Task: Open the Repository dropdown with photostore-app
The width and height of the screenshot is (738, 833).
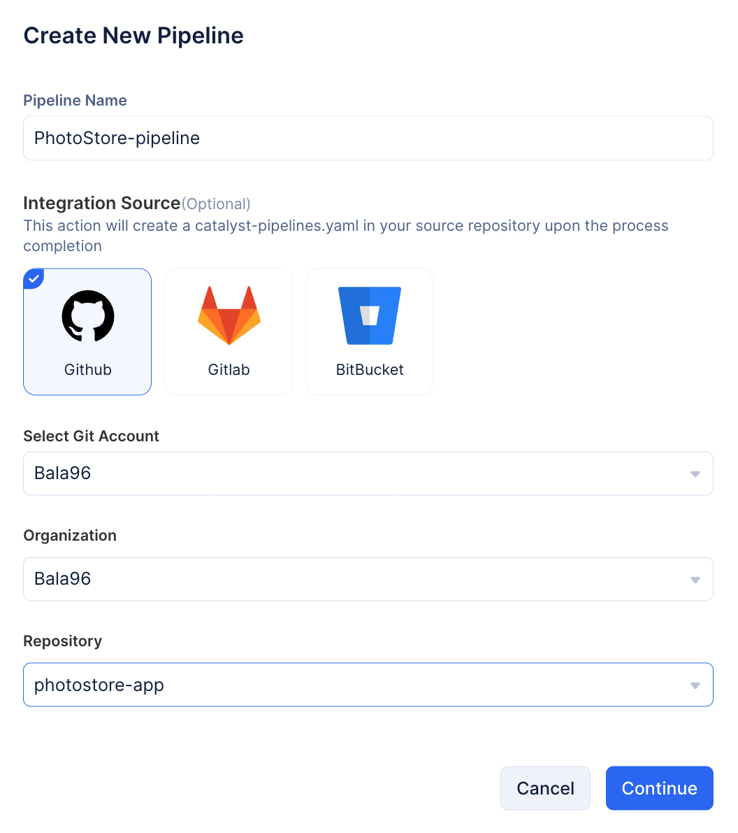Action: pyautogui.click(x=349, y=685)
